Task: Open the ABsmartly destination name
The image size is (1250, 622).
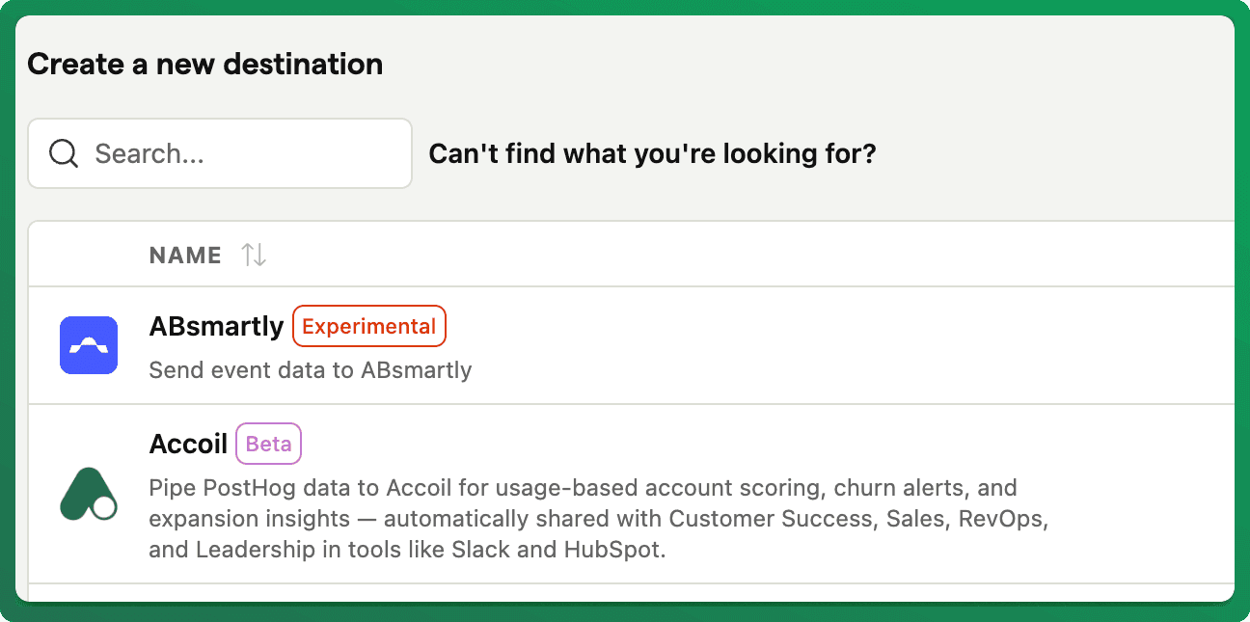Action: pos(217,326)
